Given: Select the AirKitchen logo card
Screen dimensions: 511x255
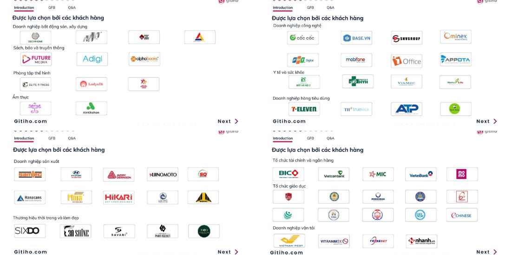Looking at the screenshot, I should click(x=92, y=108).
